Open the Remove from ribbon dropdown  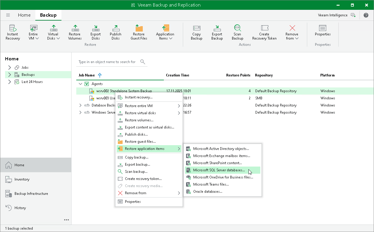(292, 32)
